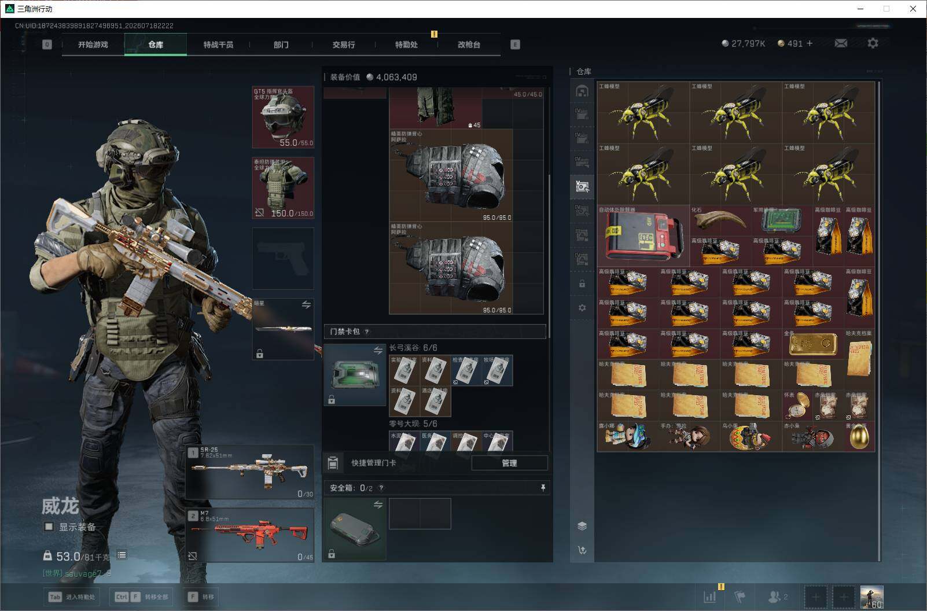
Task: Select the 化石 fossil item
Action: coord(720,220)
